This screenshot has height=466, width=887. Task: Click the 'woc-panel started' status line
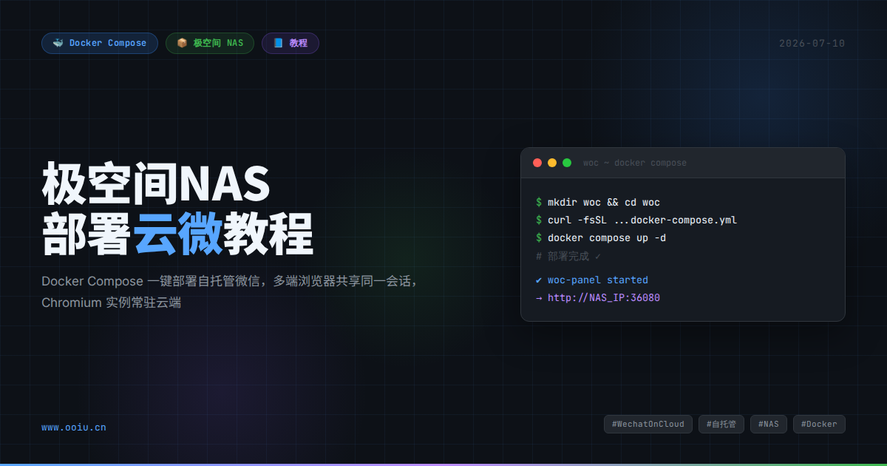(x=592, y=280)
